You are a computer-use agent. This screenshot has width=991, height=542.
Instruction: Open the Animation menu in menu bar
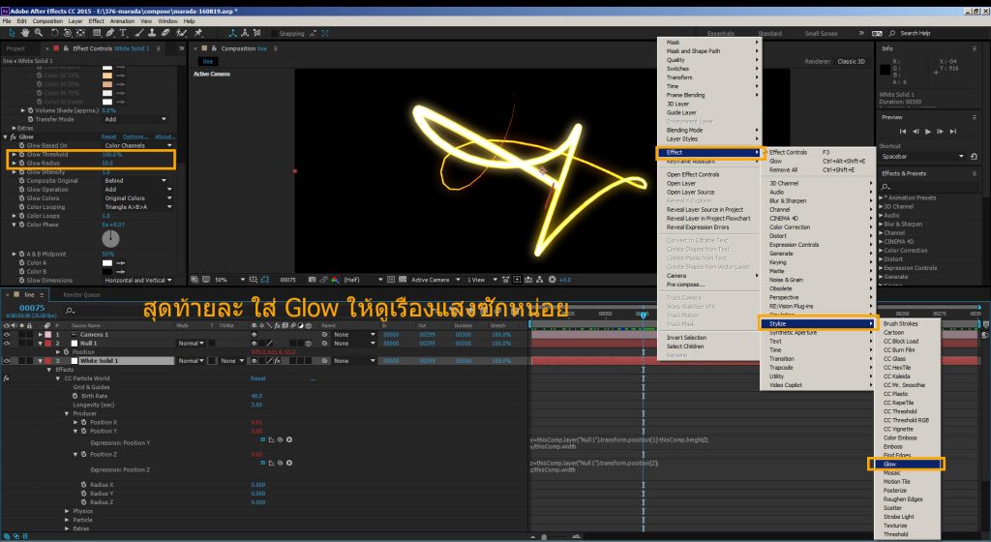click(x=122, y=20)
